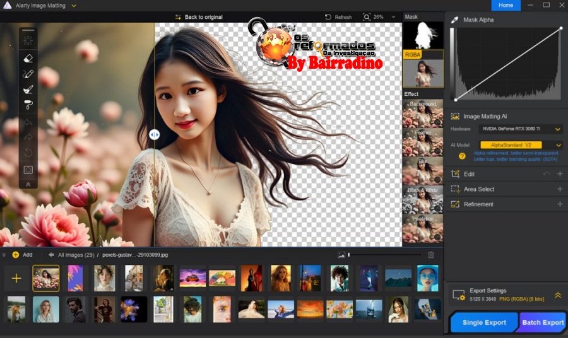Collapse the floating tool palette

point(28,184)
